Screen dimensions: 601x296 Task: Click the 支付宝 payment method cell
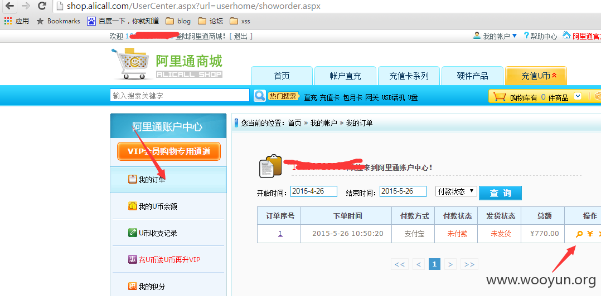point(413,233)
